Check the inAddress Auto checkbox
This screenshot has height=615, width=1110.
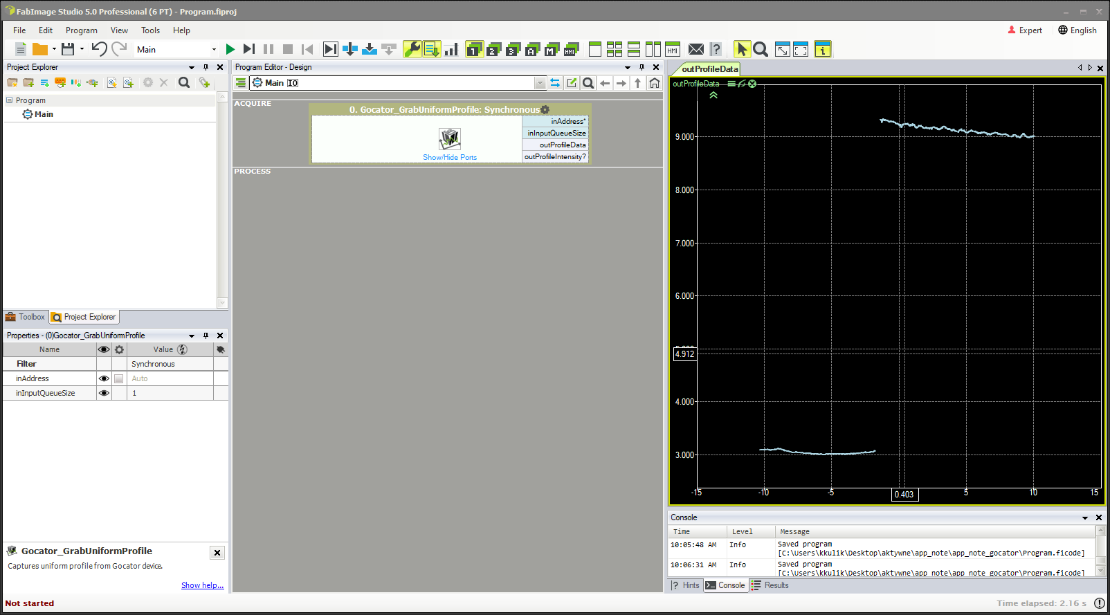[119, 378]
